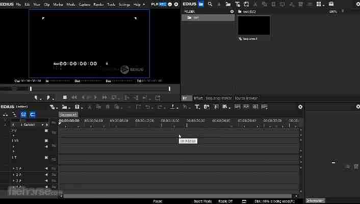Screen dimensions: 360x204
Task: Open the File menu
Action: (18, 5)
